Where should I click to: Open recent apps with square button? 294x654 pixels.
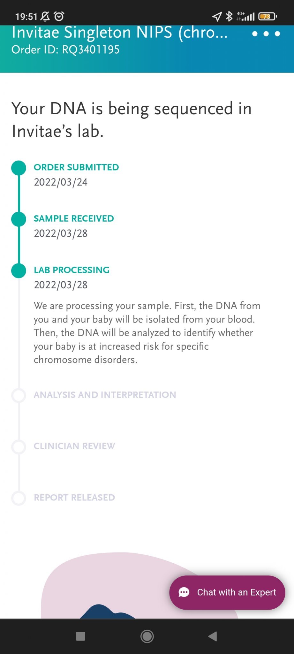tap(80, 636)
